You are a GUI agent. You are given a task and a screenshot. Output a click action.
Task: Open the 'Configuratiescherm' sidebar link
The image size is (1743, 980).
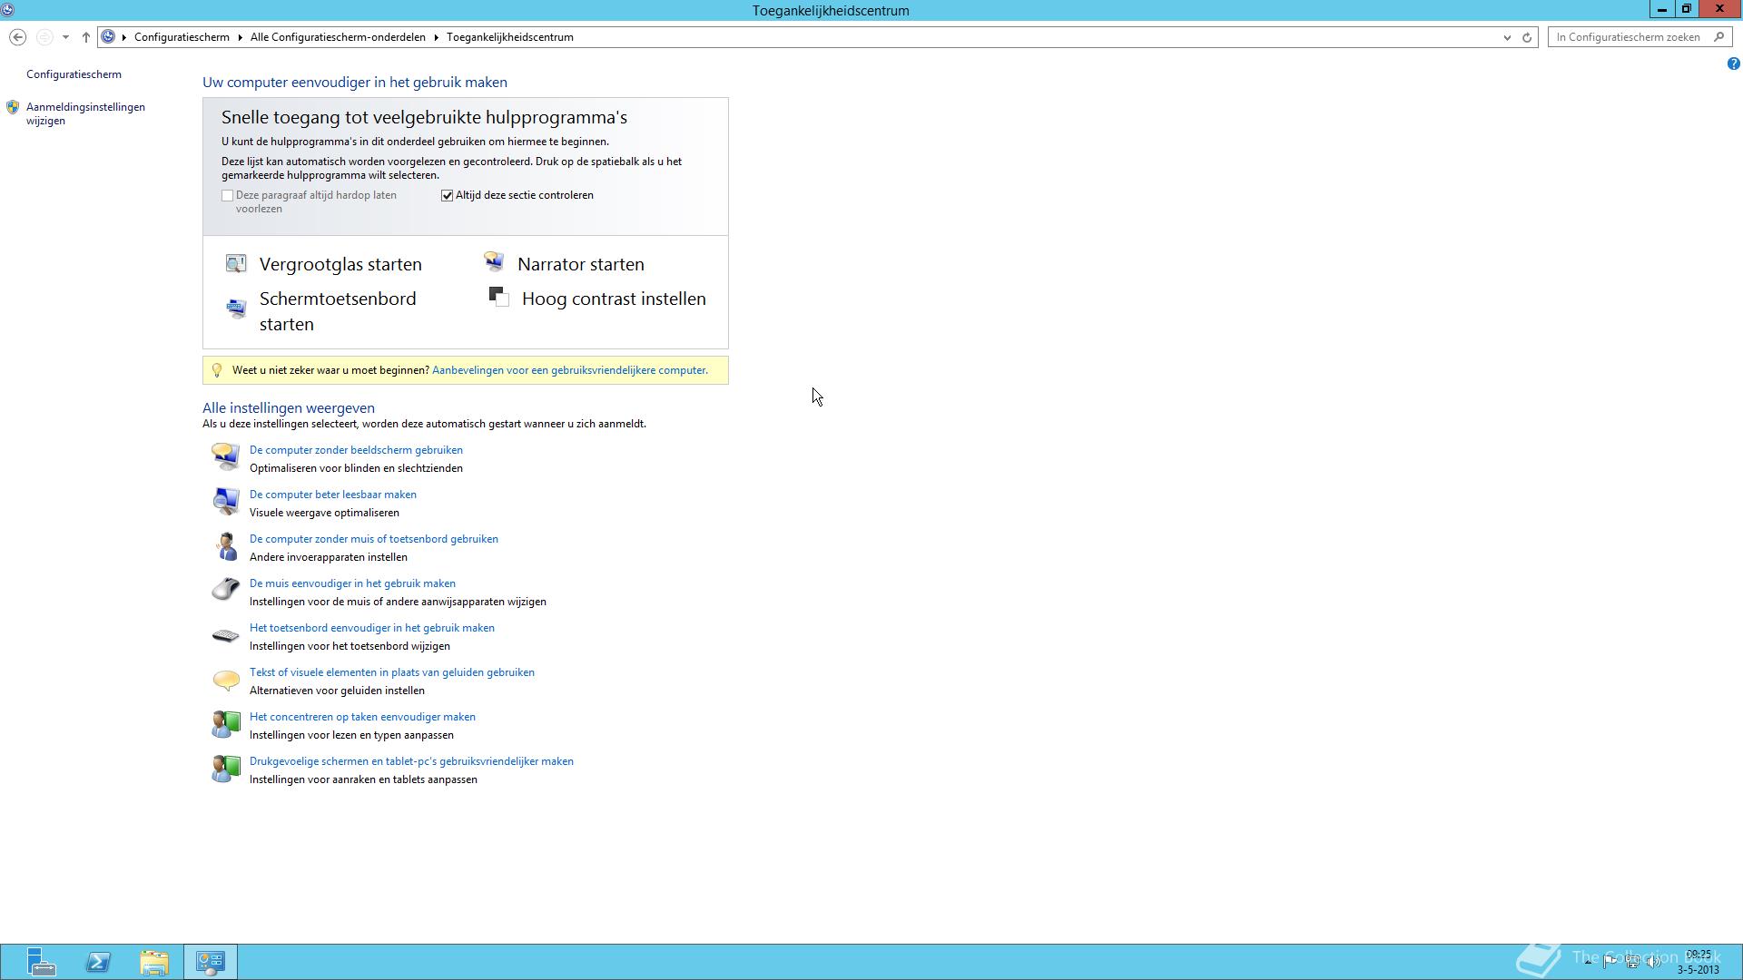(x=74, y=74)
